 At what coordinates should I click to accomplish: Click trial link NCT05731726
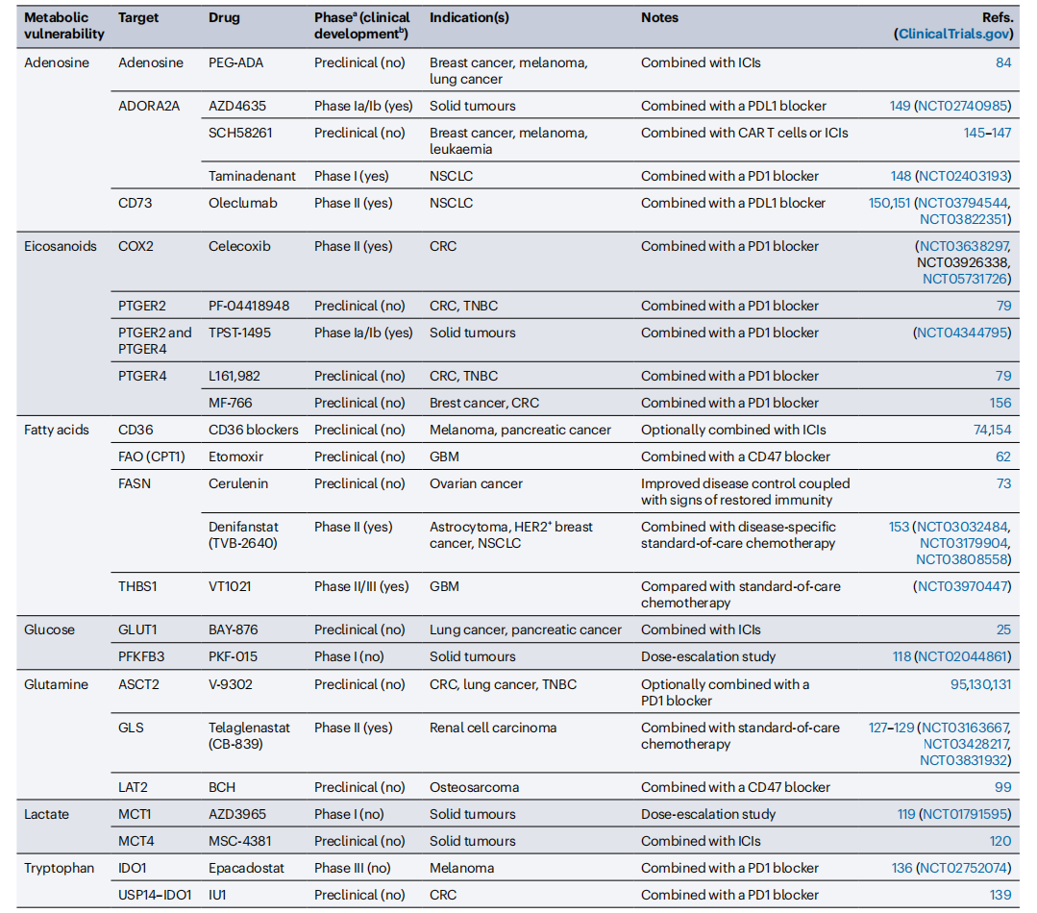click(x=966, y=279)
